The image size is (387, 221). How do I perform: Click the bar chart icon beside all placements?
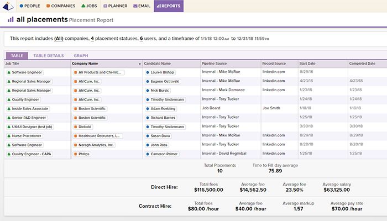tap(11, 19)
